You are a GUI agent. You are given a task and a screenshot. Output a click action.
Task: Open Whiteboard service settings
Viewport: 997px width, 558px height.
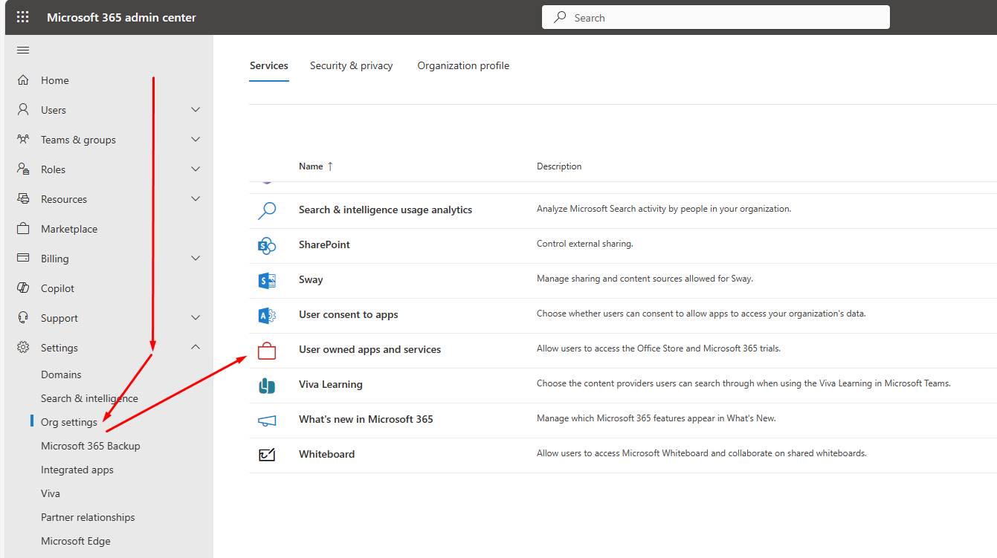tap(326, 454)
